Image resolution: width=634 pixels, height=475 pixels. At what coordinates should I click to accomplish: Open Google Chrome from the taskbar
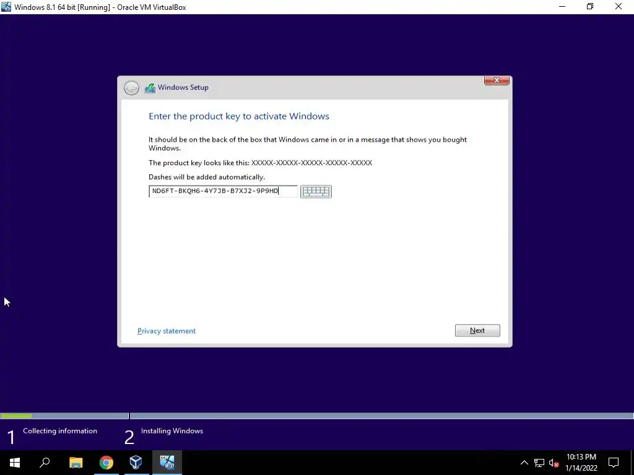coord(106,463)
